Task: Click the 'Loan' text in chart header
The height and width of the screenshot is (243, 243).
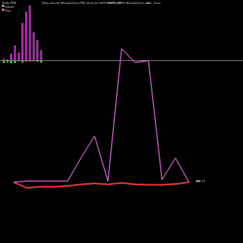Action: (x=157, y=3)
